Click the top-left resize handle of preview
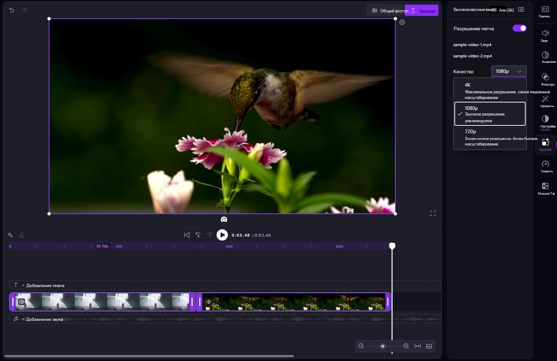 point(49,19)
